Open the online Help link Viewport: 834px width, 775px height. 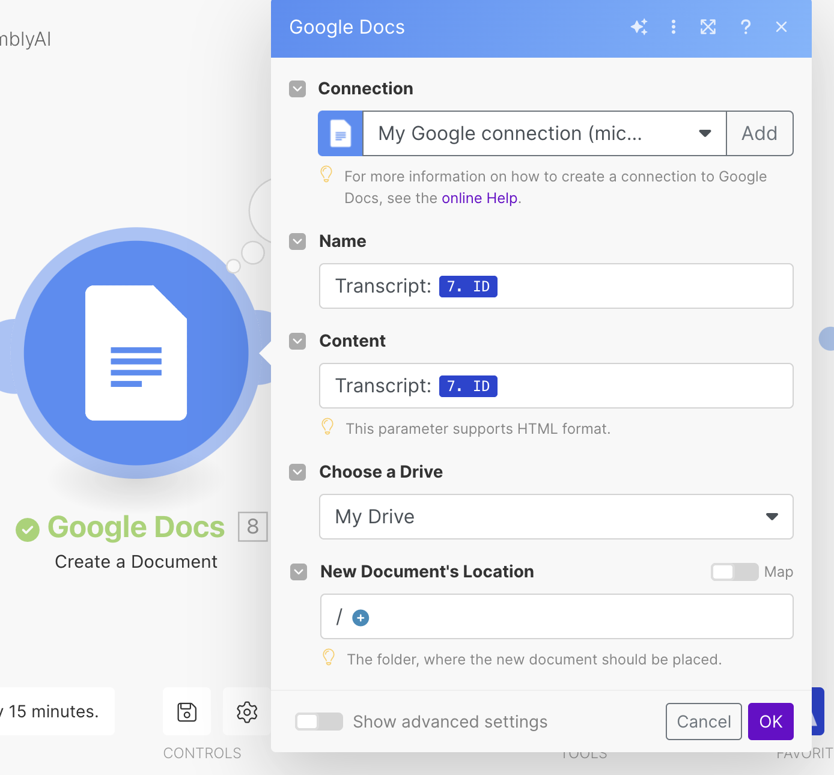(479, 198)
